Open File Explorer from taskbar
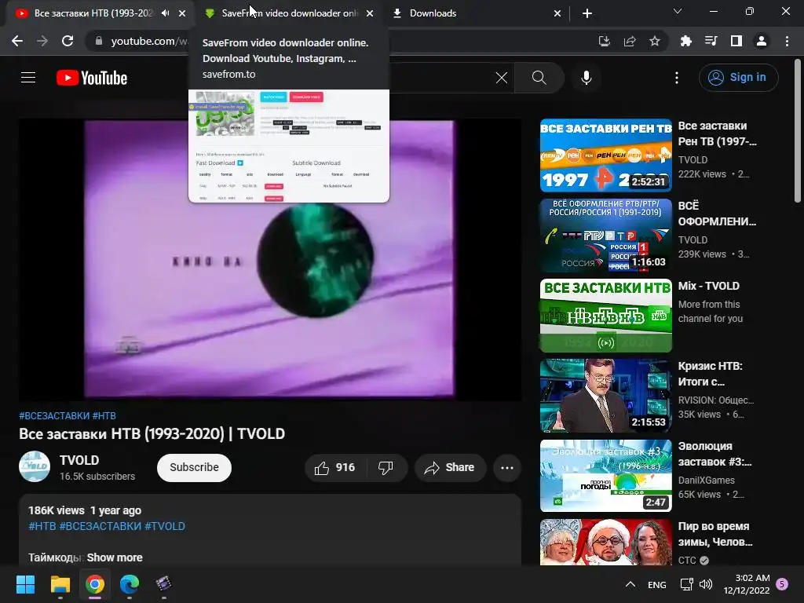The width and height of the screenshot is (804, 603). (60, 584)
